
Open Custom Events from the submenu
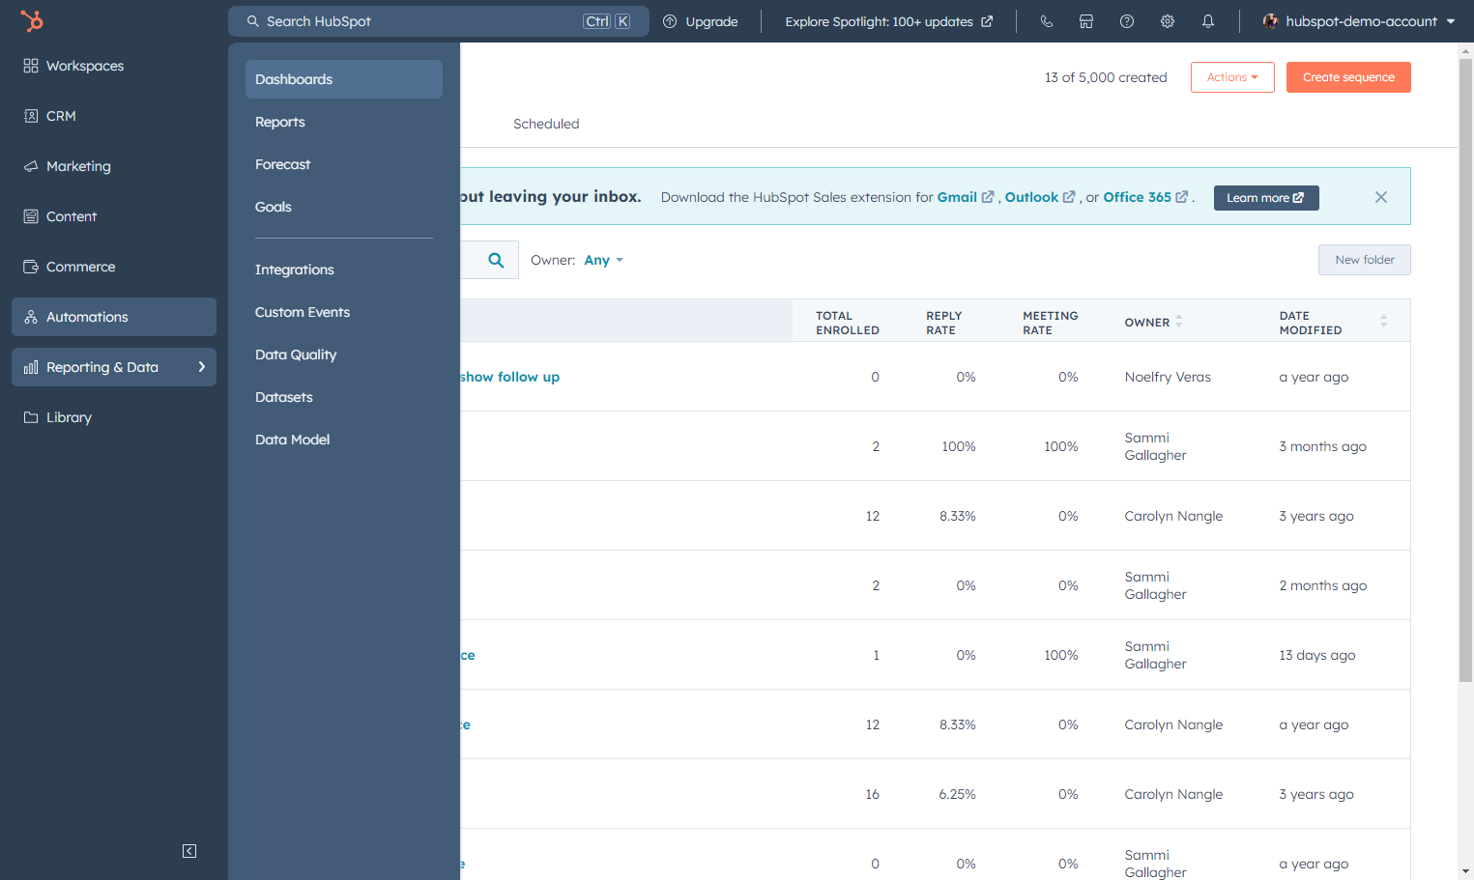point(344,312)
